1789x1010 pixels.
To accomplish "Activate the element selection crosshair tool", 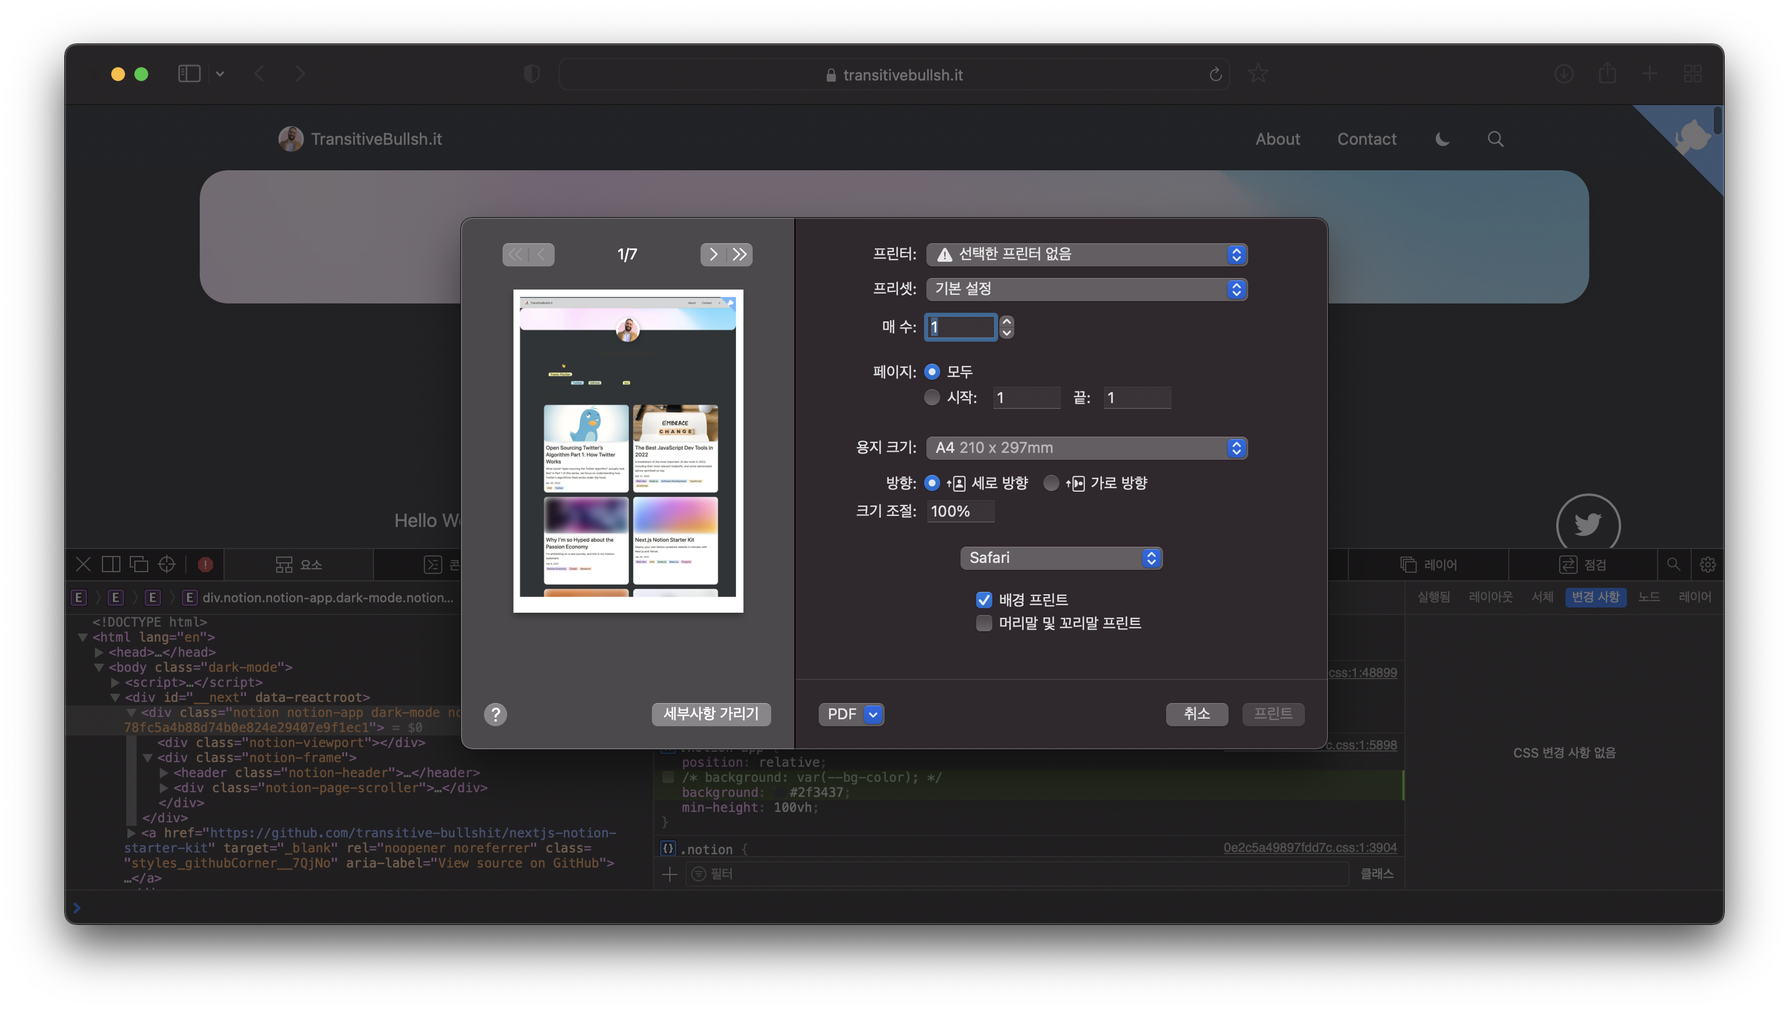I will (166, 564).
